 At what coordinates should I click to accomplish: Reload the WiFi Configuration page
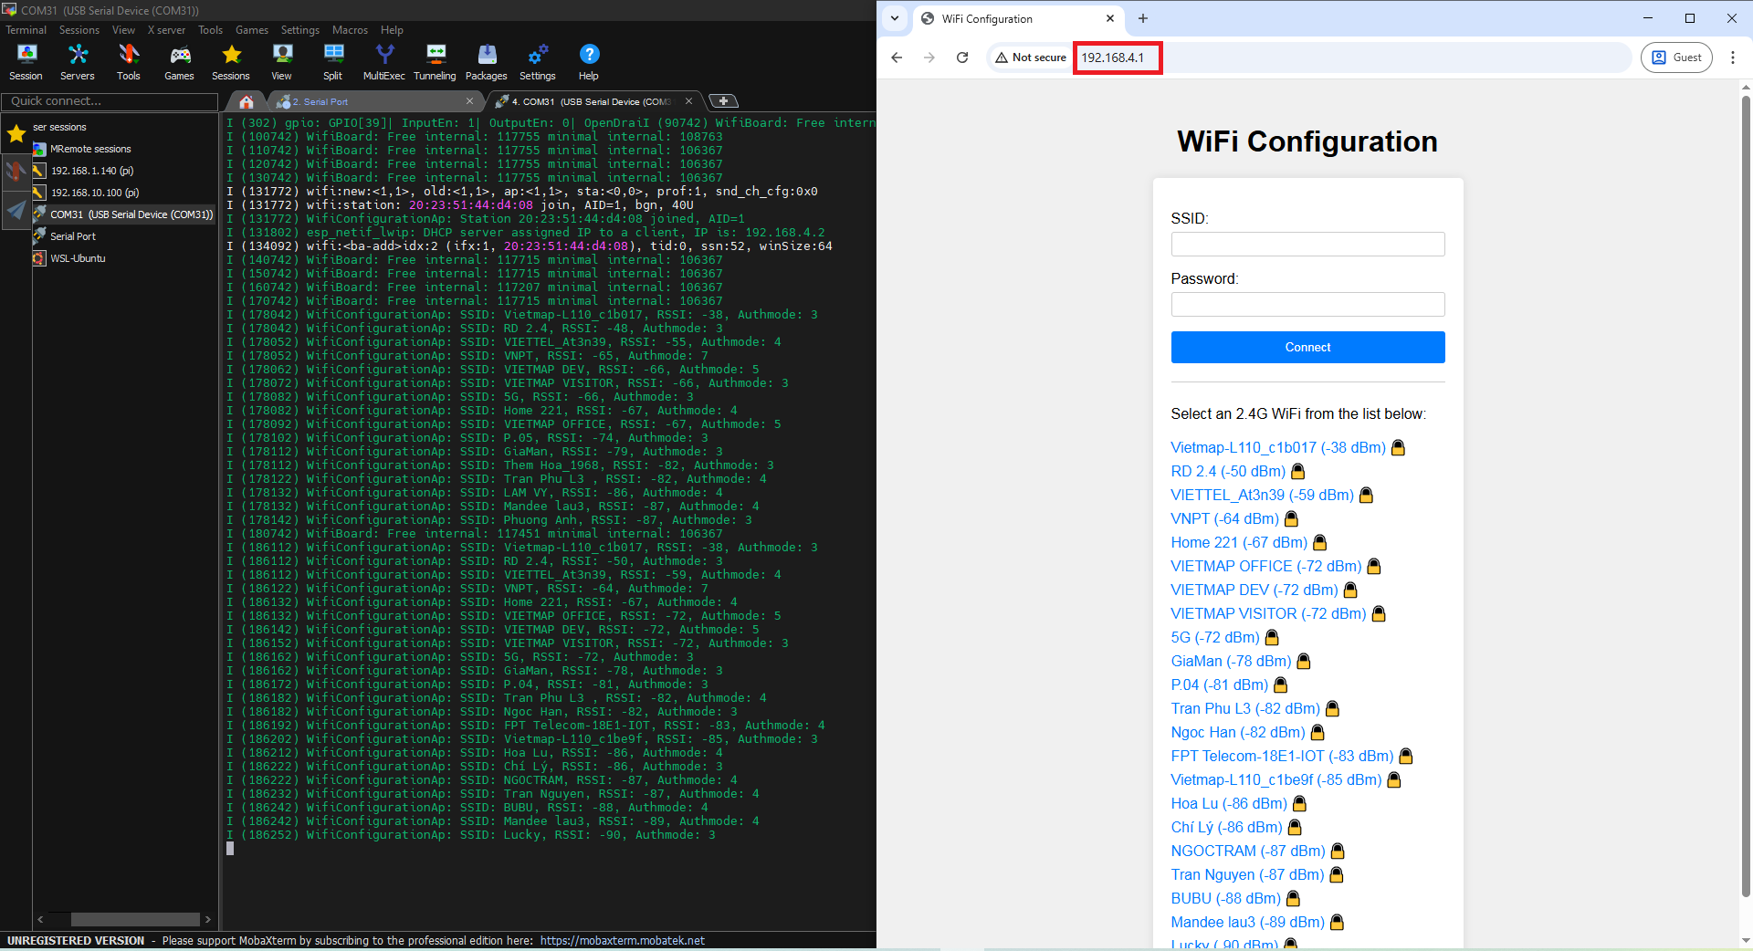point(962,57)
